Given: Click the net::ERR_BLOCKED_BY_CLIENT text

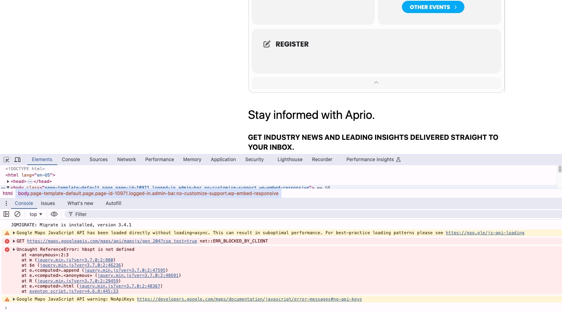Looking at the screenshot, I should [234, 241].
